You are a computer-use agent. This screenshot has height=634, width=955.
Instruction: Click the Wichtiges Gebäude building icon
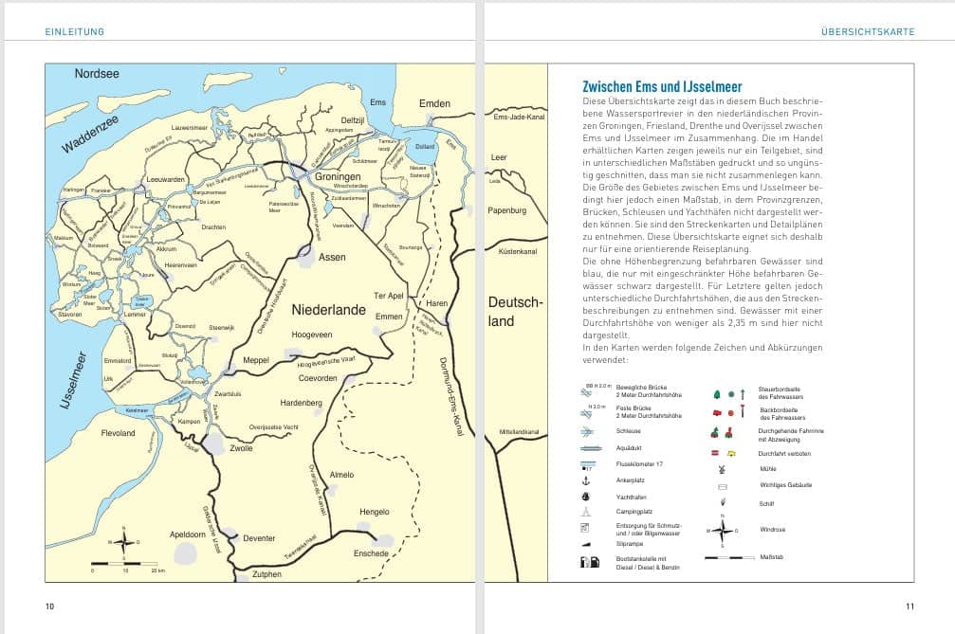(723, 487)
